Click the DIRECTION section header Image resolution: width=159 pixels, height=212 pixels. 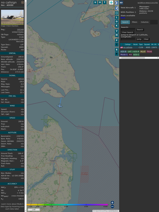point(12,150)
